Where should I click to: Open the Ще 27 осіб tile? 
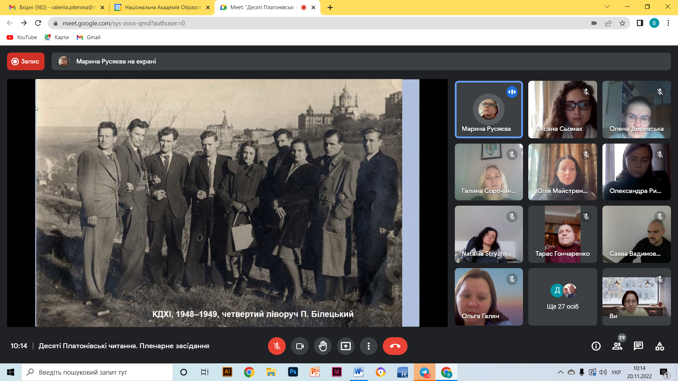[x=563, y=297]
